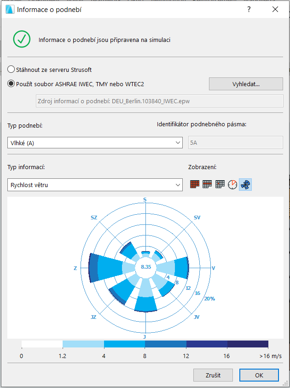Click the climate zone identifier field '5A'
This screenshot has height=388, width=290.
pyautogui.click(x=235, y=143)
